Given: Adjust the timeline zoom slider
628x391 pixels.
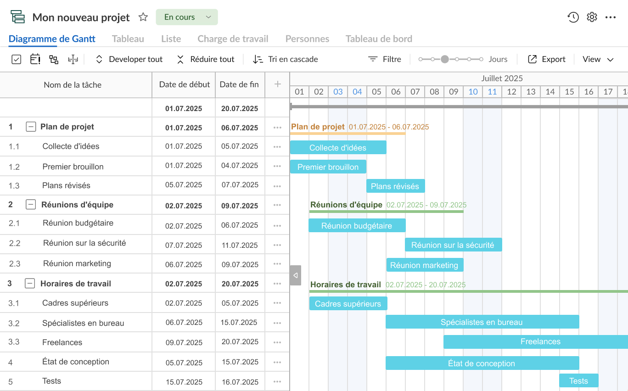Looking at the screenshot, I should click(x=444, y=59).
